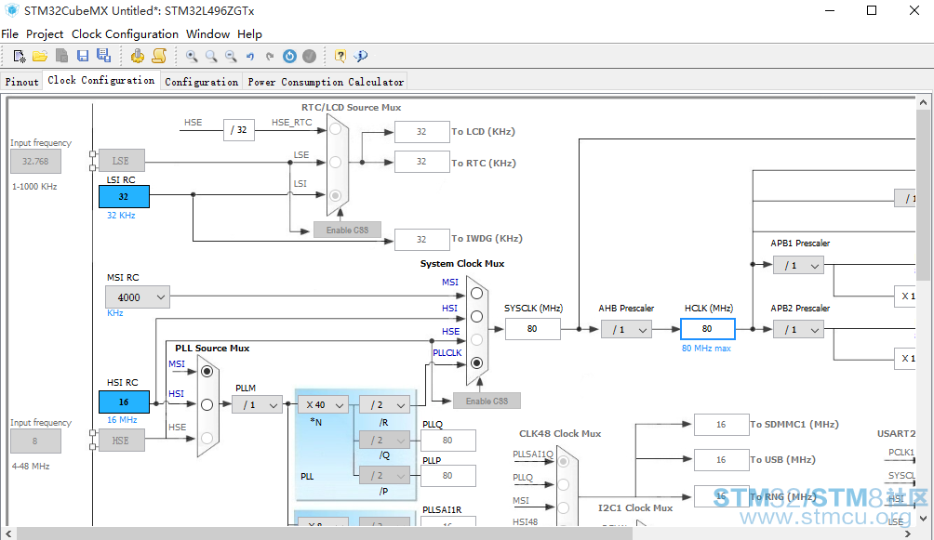Select PLLCLK in System Clock Mux

[476, 362]
